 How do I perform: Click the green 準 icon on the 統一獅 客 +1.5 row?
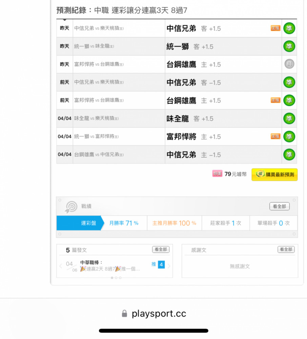coord(289,46)
